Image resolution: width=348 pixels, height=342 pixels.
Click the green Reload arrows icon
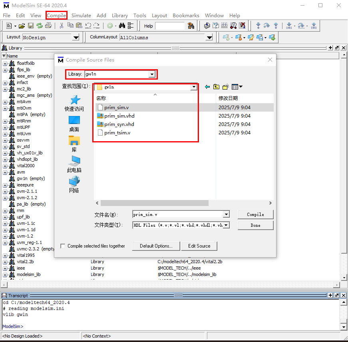pos(40,26)
